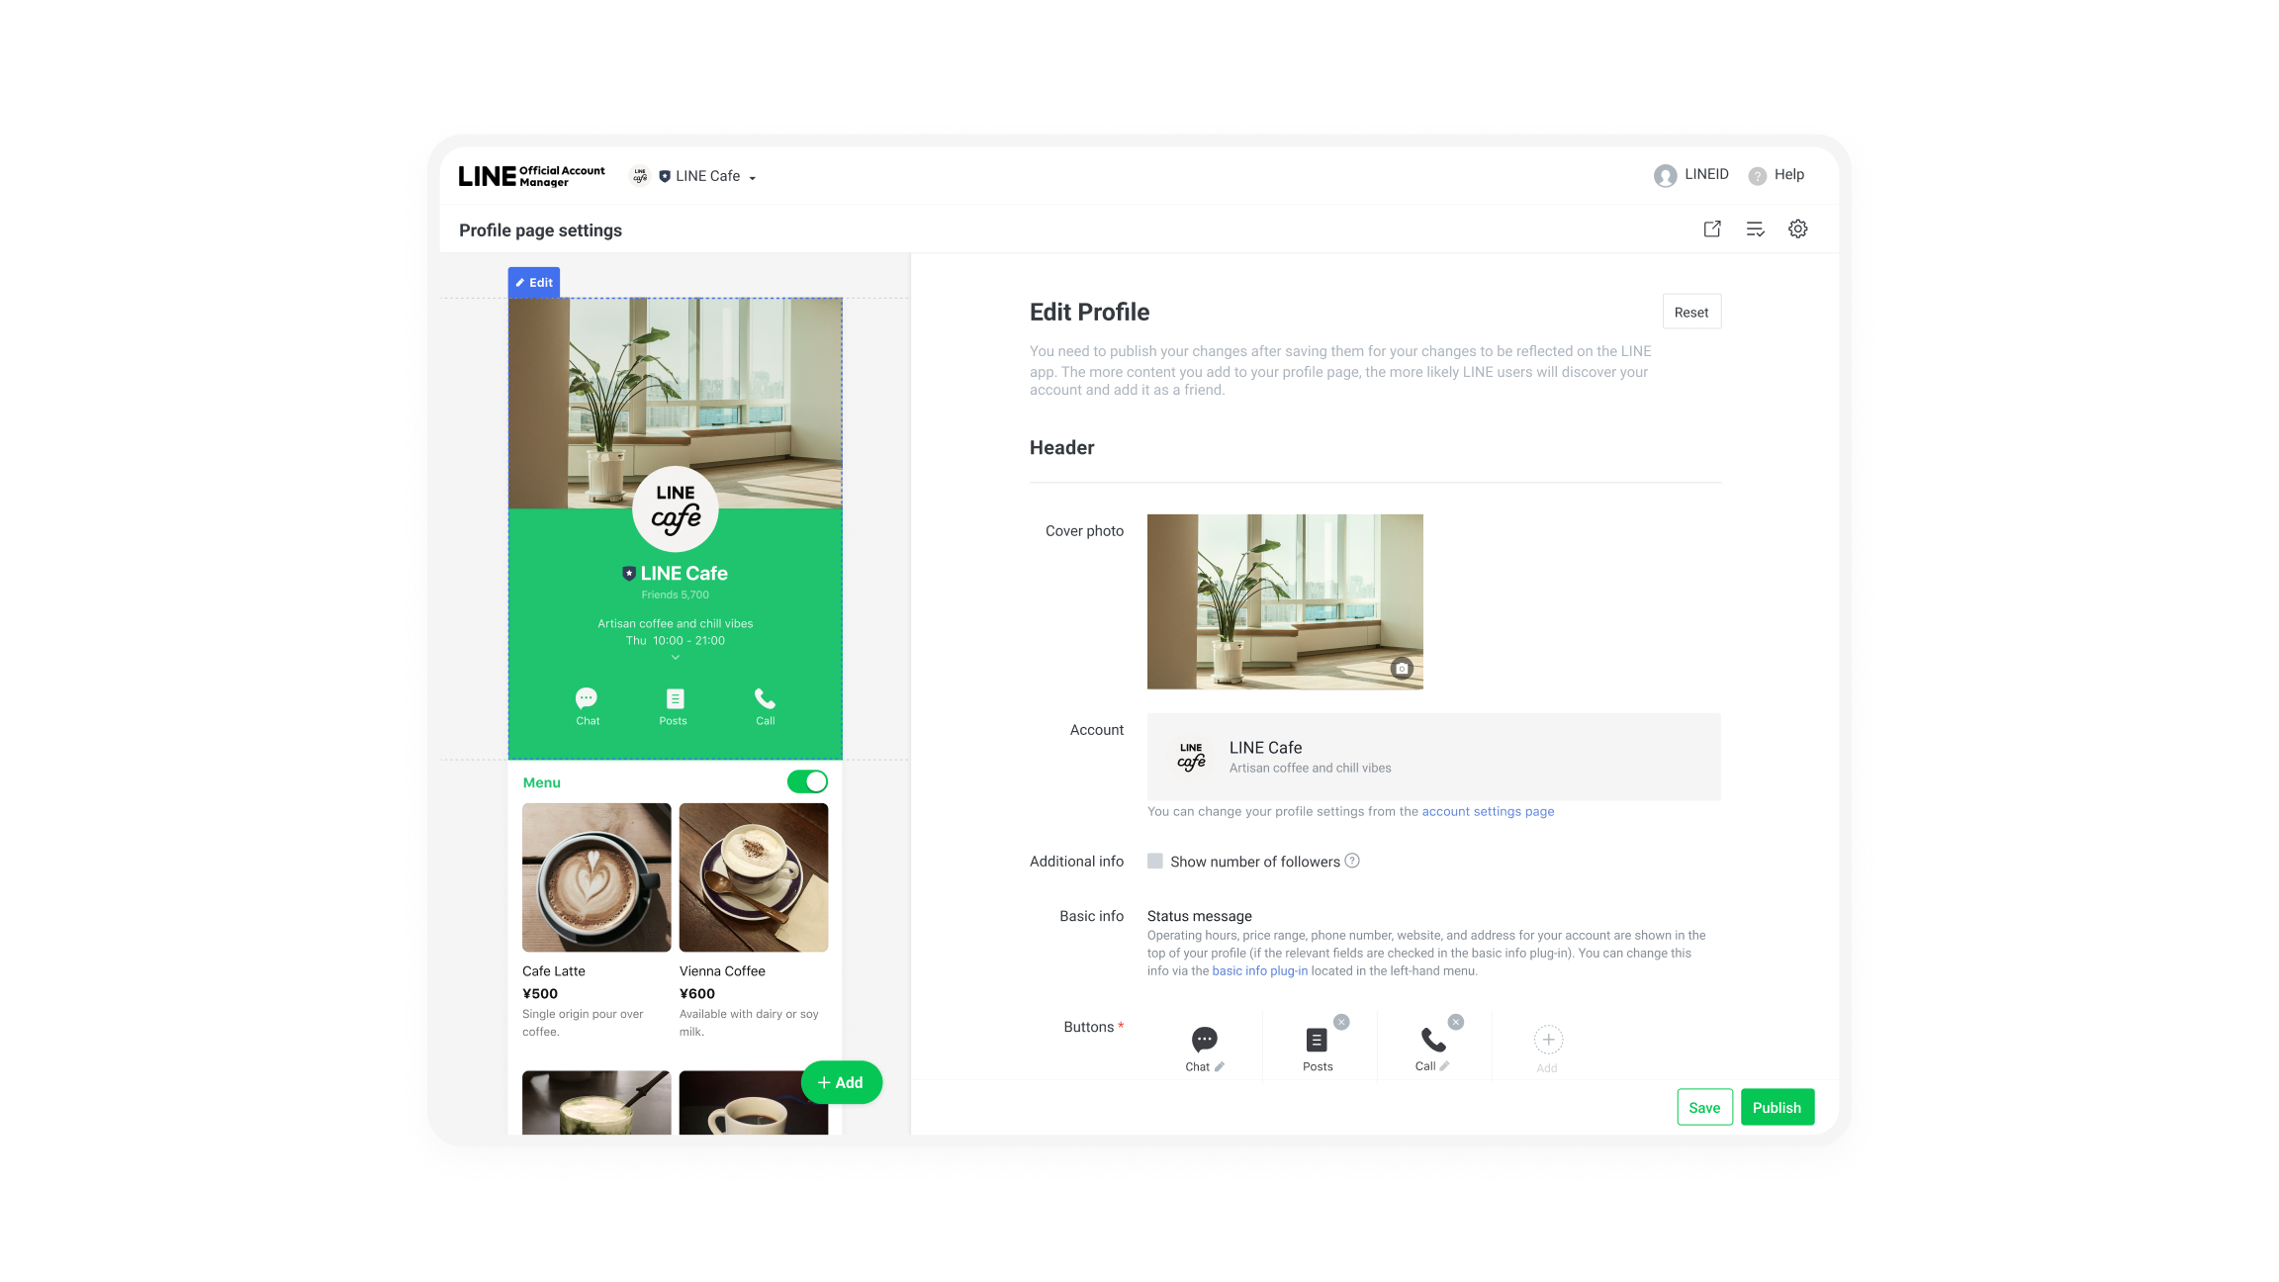Click the Reset button
The width and height of the screenshot is (2279, 1282).
[x=1691, y=312]
